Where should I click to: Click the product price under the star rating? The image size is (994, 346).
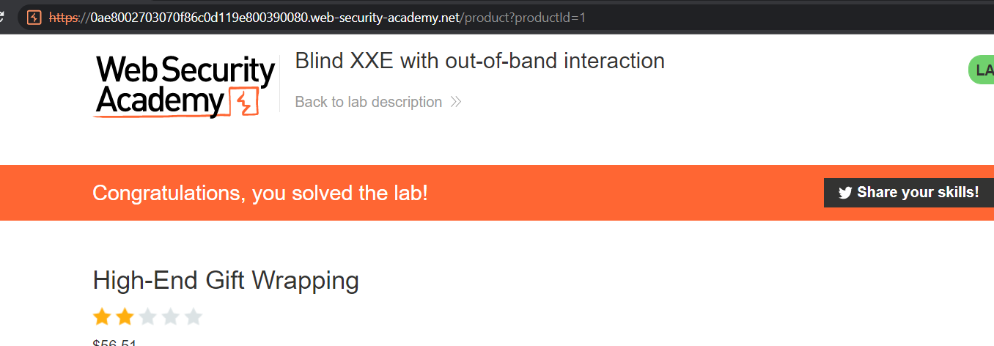tap(114, 342)
